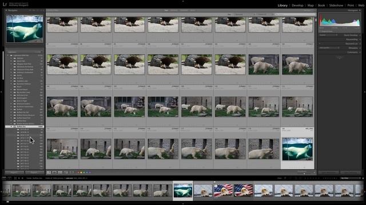Collapse the Histogram panel
The image size is (366, 205).
[360, 10]
